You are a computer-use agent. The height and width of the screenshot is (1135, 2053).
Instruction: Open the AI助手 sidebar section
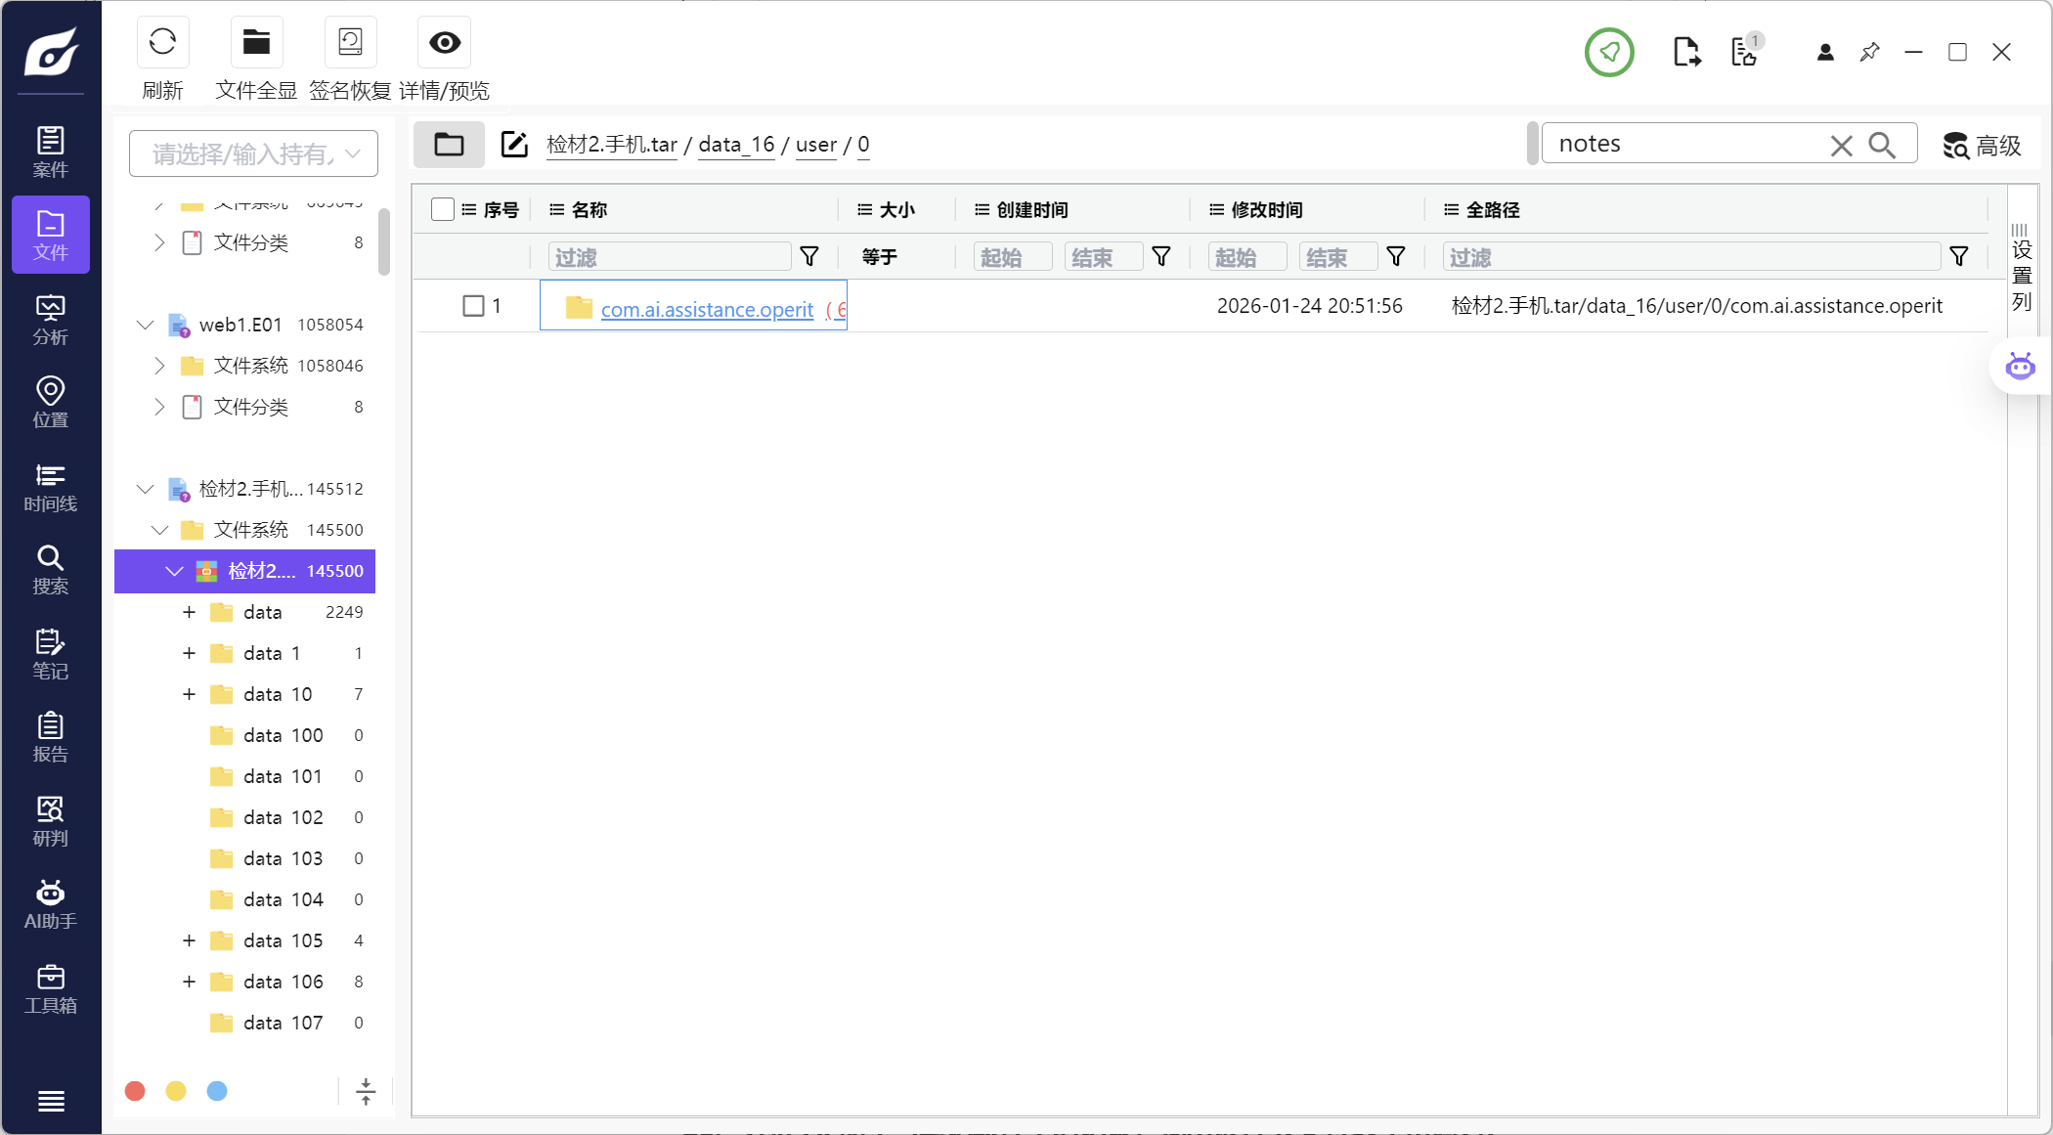click(51, 904)
